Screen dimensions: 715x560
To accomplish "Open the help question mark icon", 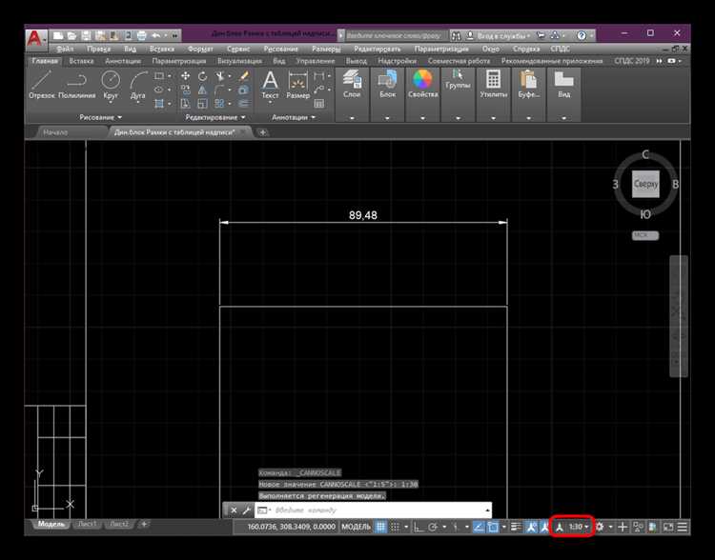I will click(x=581, y=35).
